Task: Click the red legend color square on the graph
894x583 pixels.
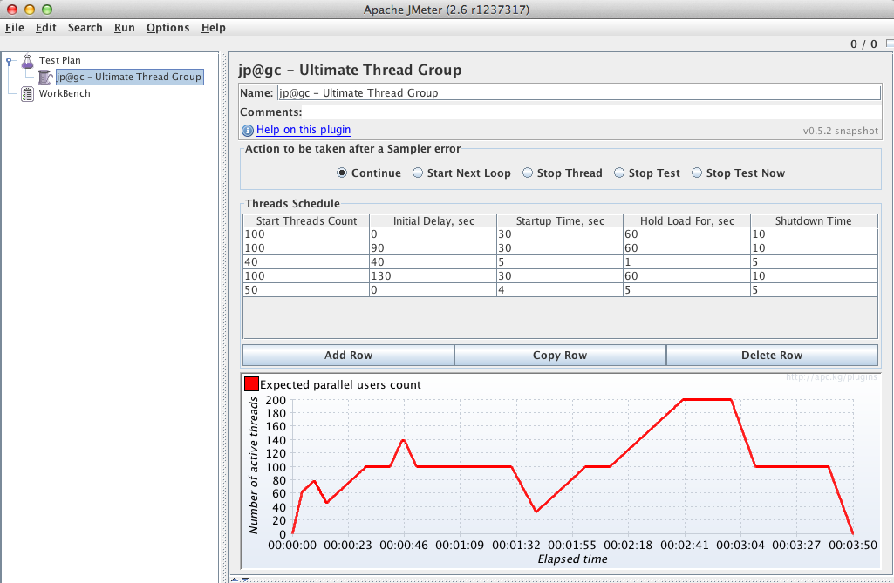Action: click(251, 383)
